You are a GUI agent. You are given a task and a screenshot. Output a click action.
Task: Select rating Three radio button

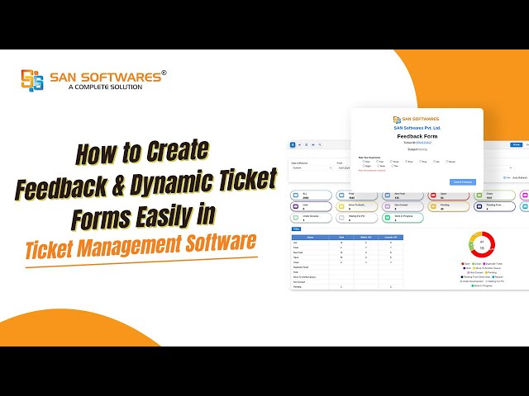tap(391, 162)
